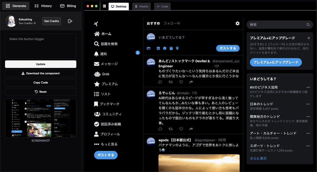Screen dimensions: 317x172
Task: Open more options for スポーツ・トレンド
Action: (x=308, y=146)
